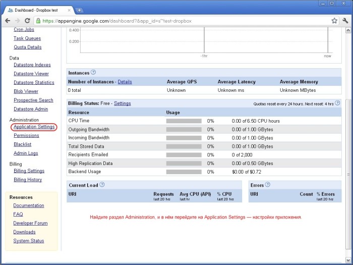Click "Requests" column header in Current Load
353x265 pixels.
[164, 194]
